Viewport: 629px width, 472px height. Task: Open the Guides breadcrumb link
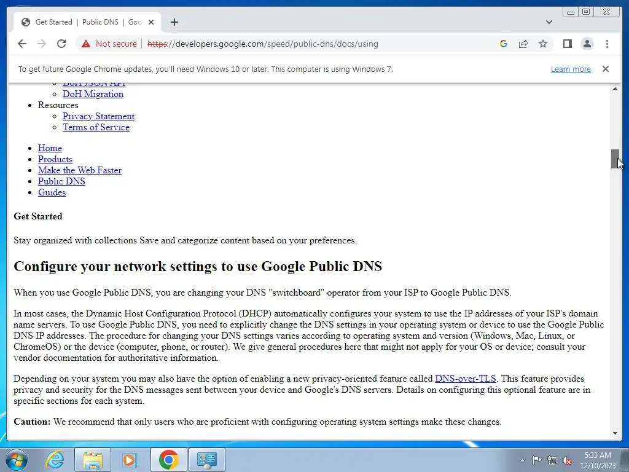tap(52, 192)
